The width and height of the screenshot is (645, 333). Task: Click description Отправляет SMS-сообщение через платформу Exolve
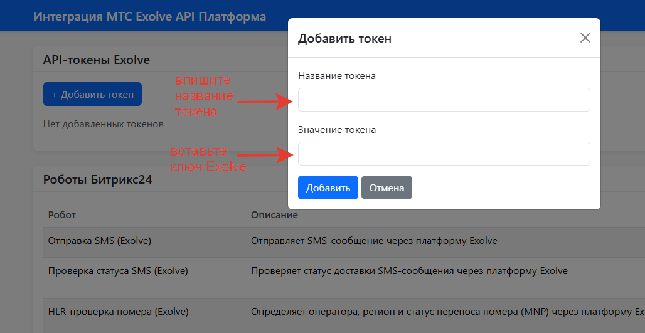(x=374, y=241)
